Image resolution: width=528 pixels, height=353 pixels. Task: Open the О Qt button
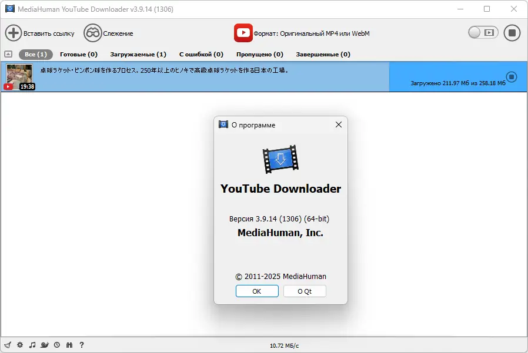[x=305, y=291]
